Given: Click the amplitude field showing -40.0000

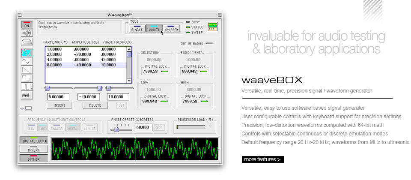Looking at the screenshot, I should [x=89, y=97].
